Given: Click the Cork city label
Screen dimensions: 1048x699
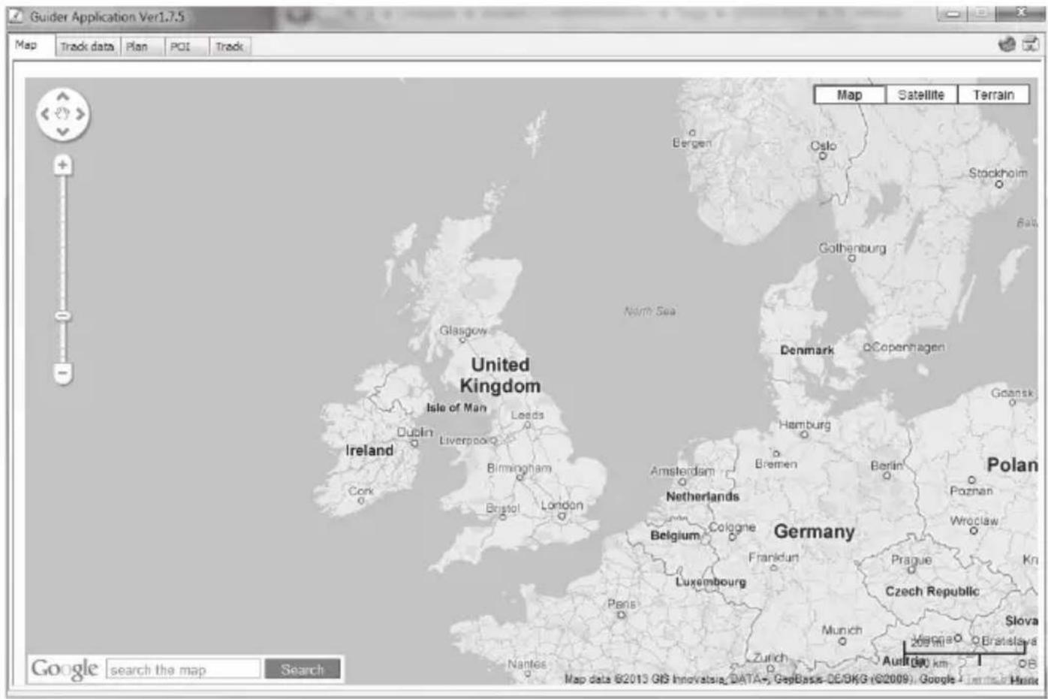Looking at the screenshot, I should pyautogui.click(x=361, y=490).
